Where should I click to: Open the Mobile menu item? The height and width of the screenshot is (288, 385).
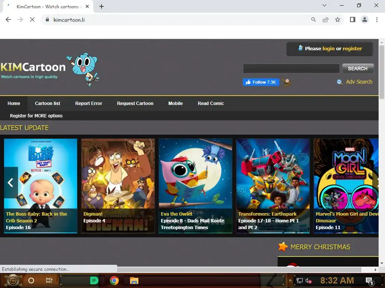[176, 103]
